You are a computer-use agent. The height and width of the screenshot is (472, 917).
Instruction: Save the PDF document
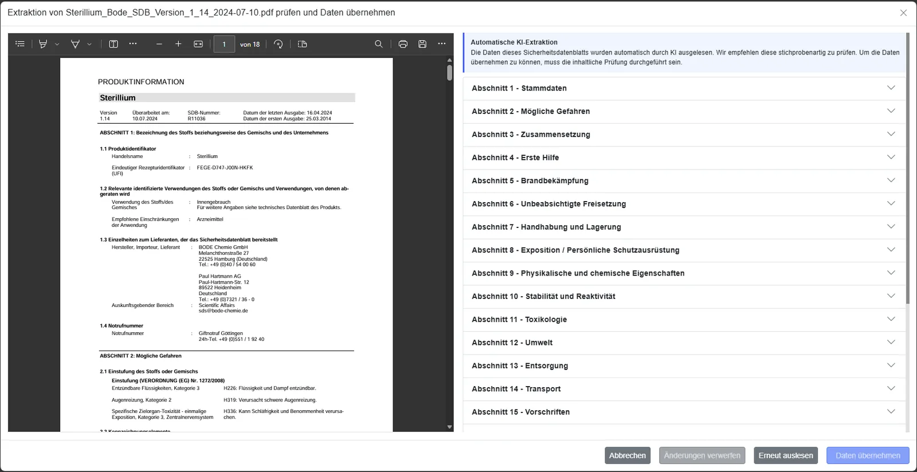(x=422, y=44)
